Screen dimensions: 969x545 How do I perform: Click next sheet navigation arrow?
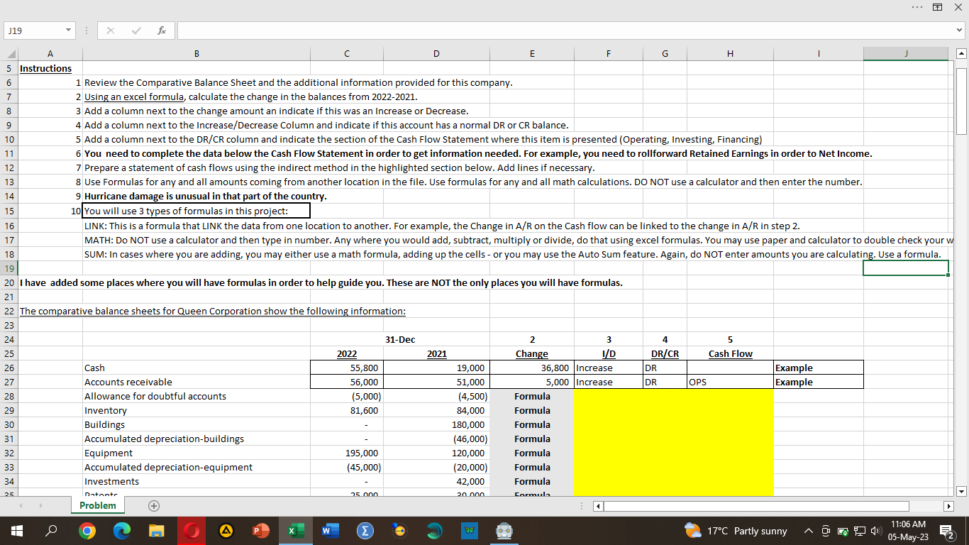tap(43, 506)
